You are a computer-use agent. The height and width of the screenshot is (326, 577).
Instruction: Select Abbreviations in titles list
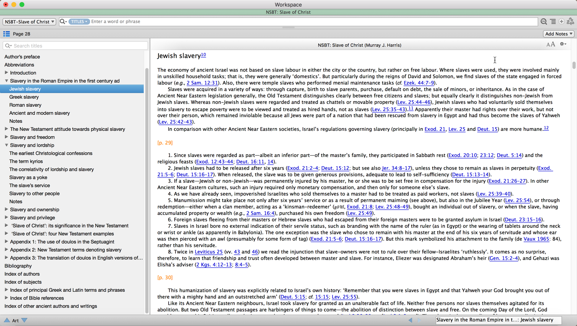pos(19,65)
